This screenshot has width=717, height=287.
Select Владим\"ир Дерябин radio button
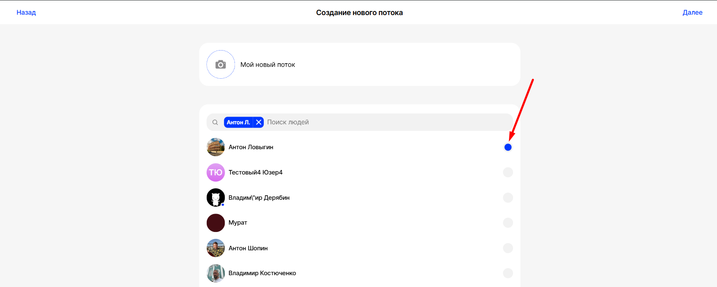508,198
